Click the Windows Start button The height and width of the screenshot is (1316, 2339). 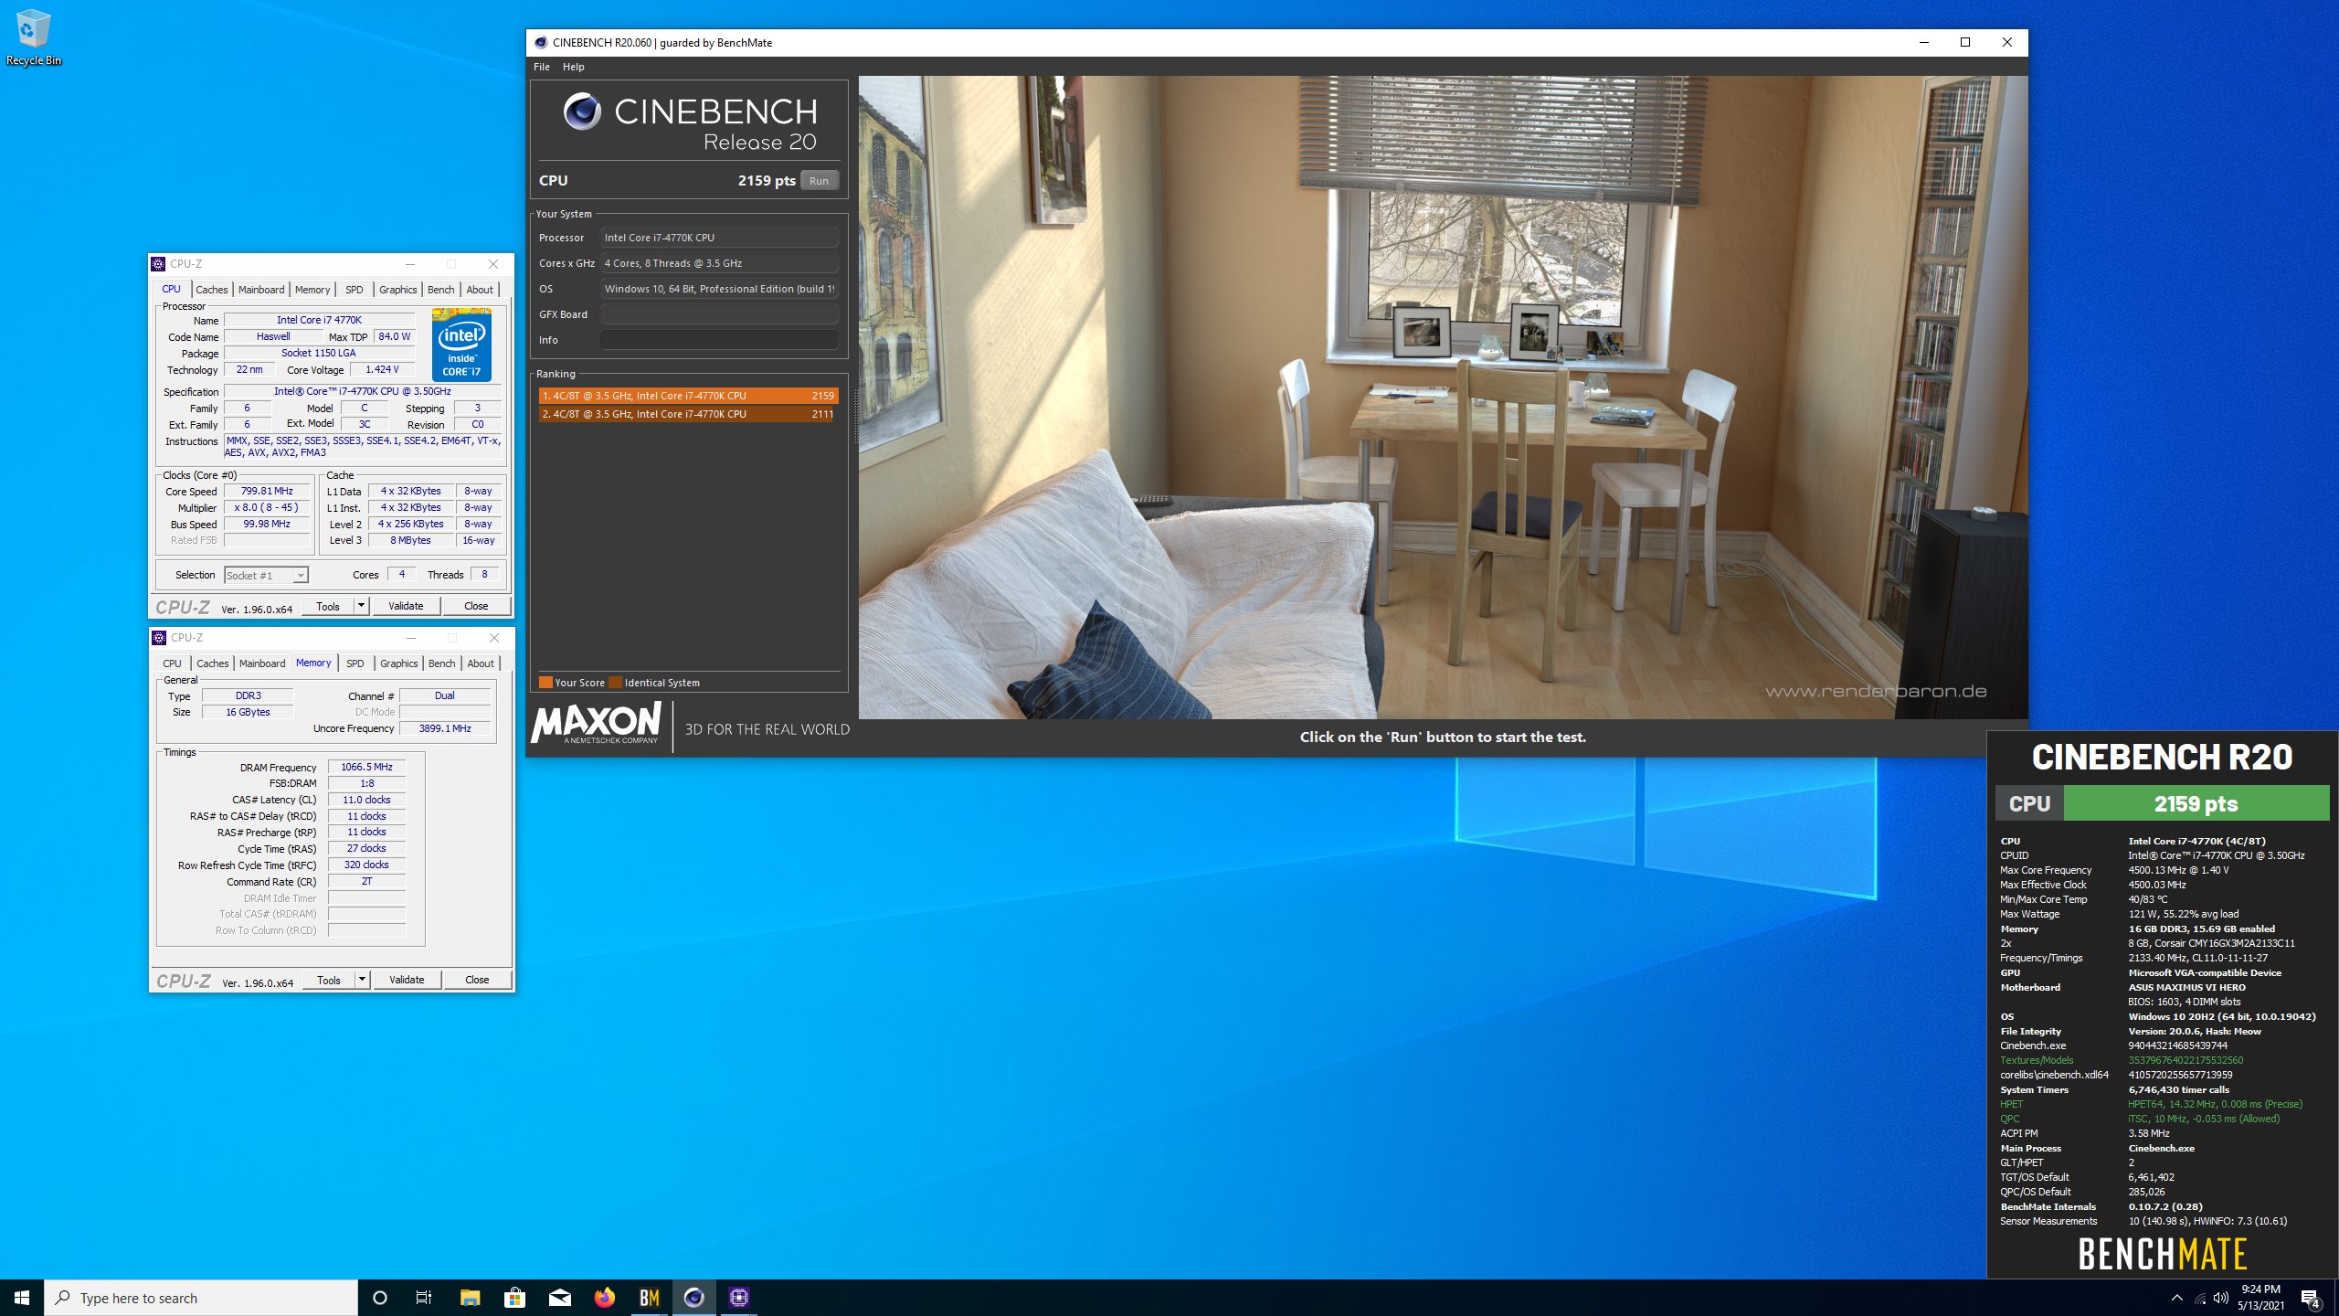tap(22, 1298)
